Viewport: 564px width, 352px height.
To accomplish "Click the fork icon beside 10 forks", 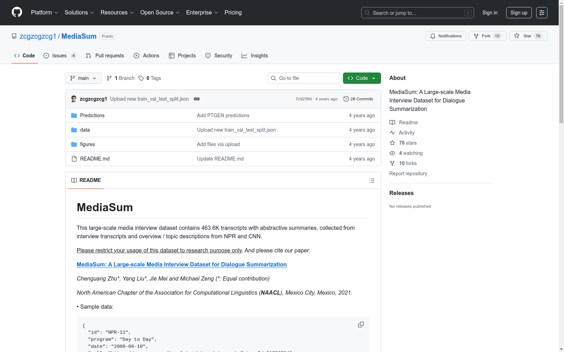I will (392, 163).
